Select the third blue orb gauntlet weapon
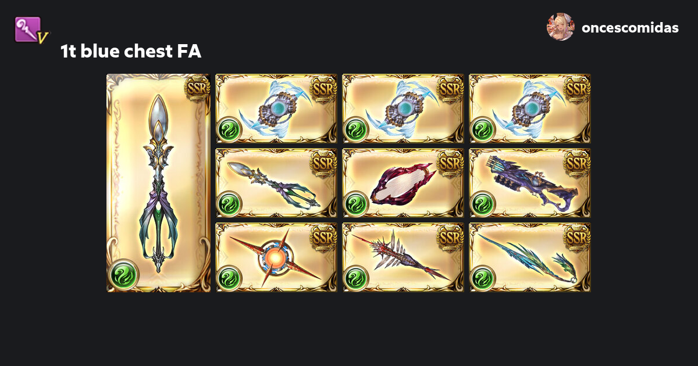This screenshot has width=698, height=366. coord(530,109)
